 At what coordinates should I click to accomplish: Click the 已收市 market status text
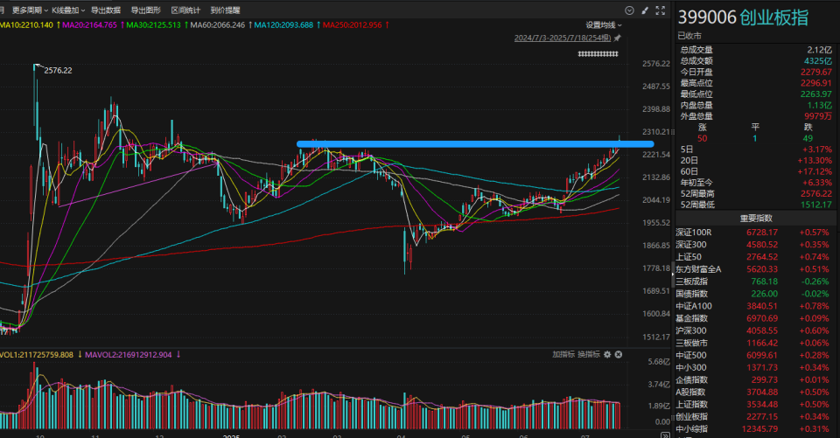click(x=689, y=36)
